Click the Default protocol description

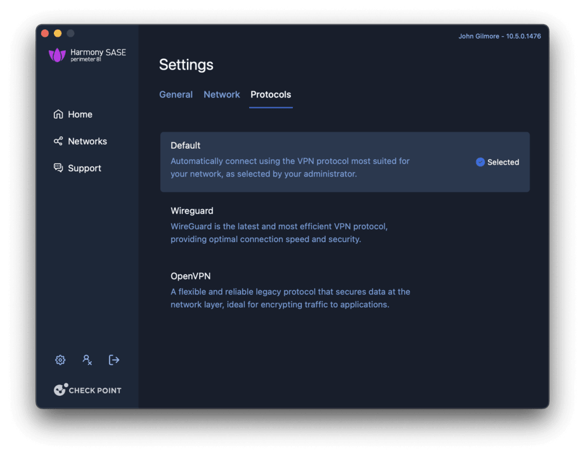(x=290, y=167)
